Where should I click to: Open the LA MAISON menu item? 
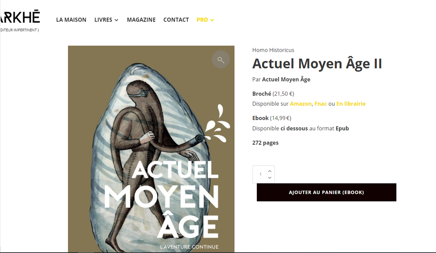[x=71, y=20]
